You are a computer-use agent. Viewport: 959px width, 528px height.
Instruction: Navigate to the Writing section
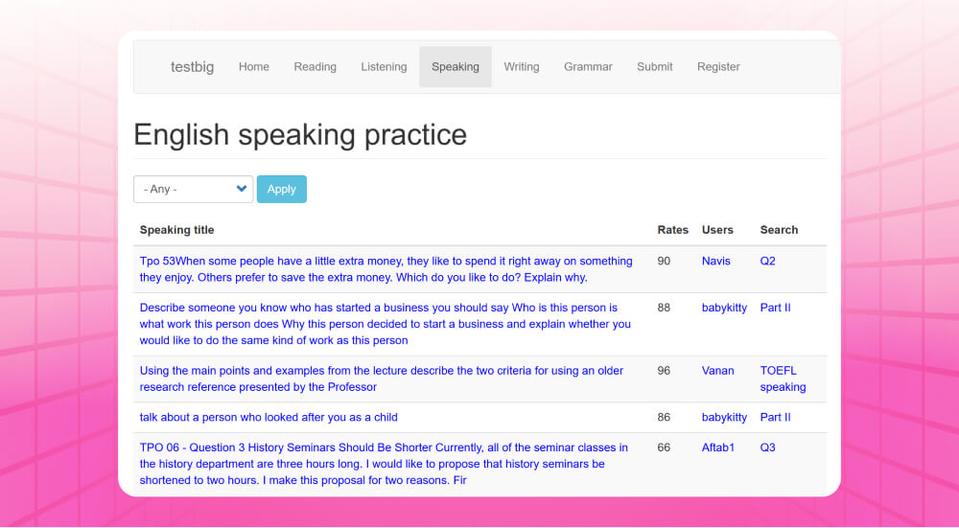coord(522,67)
